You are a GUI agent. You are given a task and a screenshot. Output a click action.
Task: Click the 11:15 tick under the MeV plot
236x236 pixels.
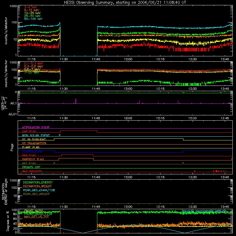(x=31, y=89)
